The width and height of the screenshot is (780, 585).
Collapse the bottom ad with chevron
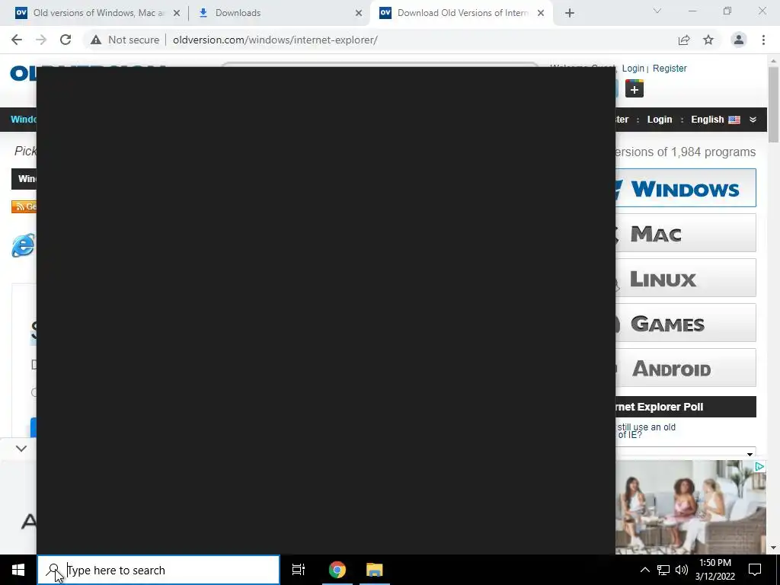pyautogui.click(x=21, y=448)
